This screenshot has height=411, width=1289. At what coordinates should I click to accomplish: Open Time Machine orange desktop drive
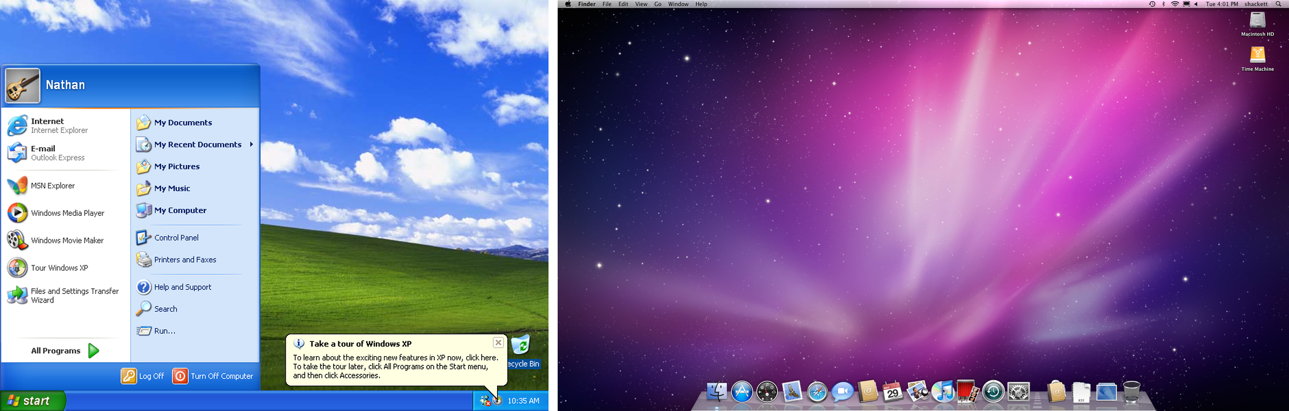click(x=1258, y=59)
